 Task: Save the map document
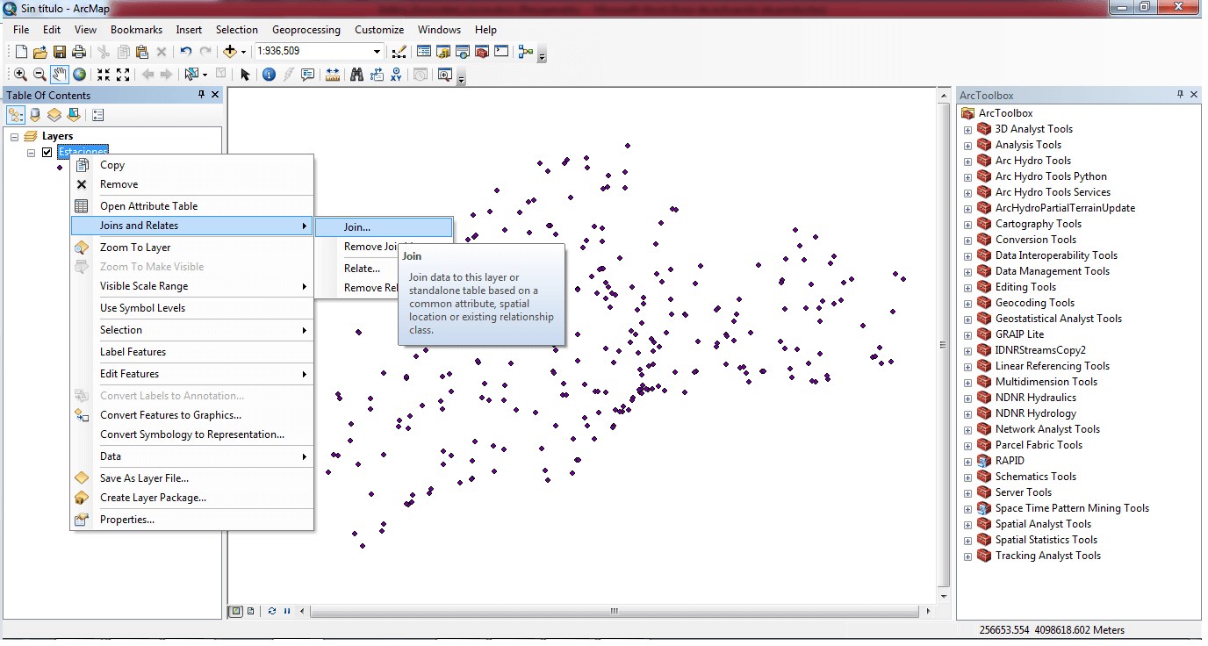pos(60,52)
